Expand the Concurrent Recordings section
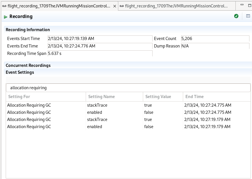This screenshot has width=252, height=179. click(x=28, y=65)
